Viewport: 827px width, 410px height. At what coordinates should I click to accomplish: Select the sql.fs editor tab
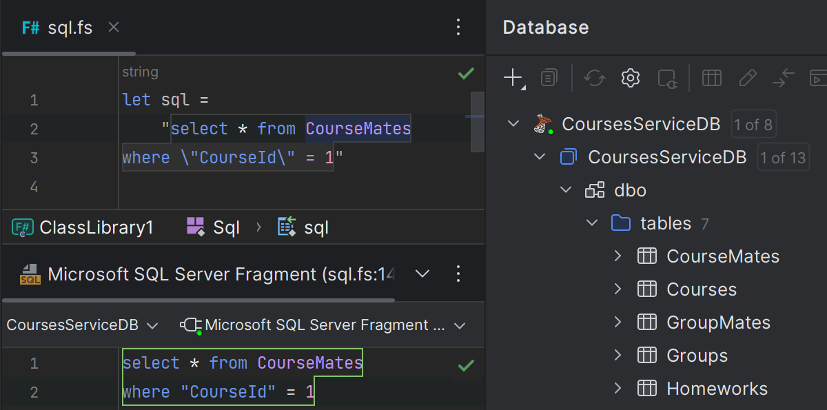tap(59, 28)
